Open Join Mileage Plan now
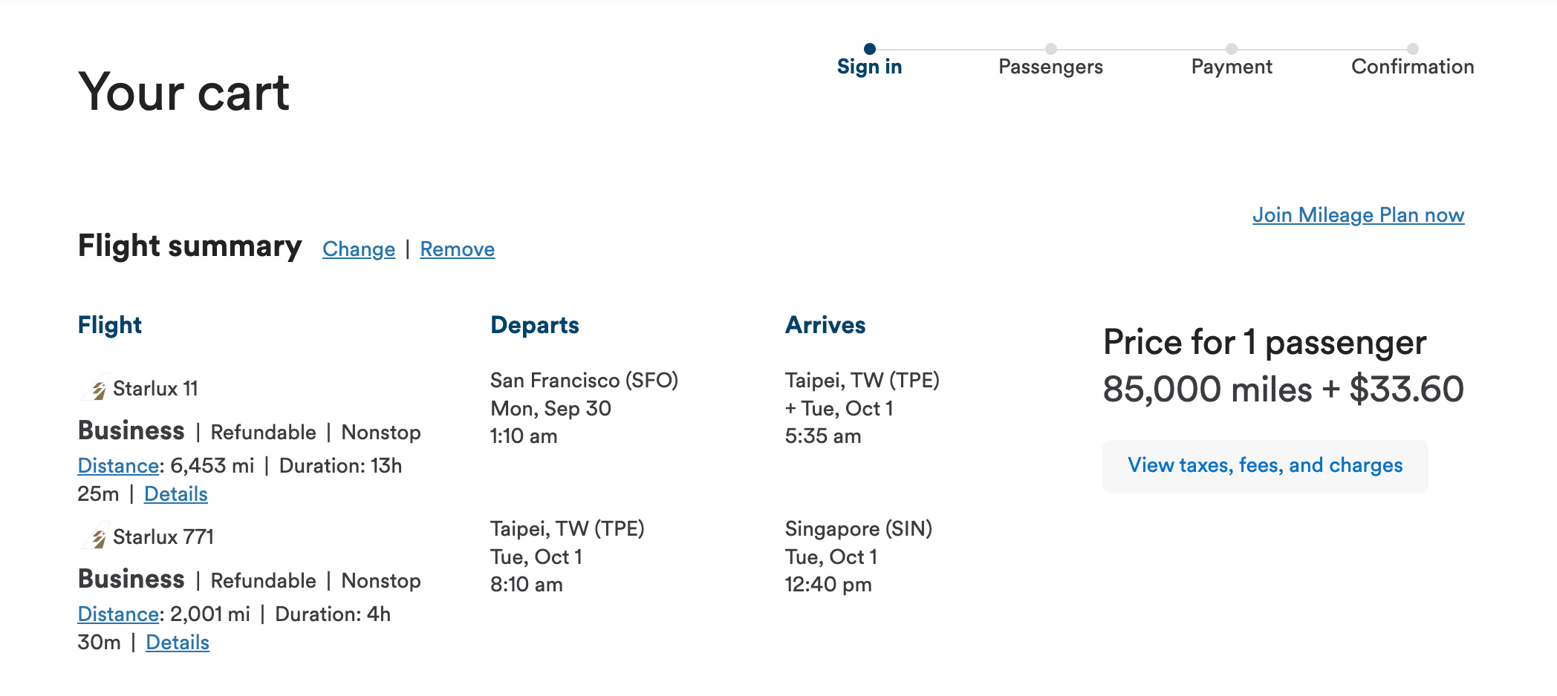This screenshot has height=696, width=1557. coord(1359,214)
